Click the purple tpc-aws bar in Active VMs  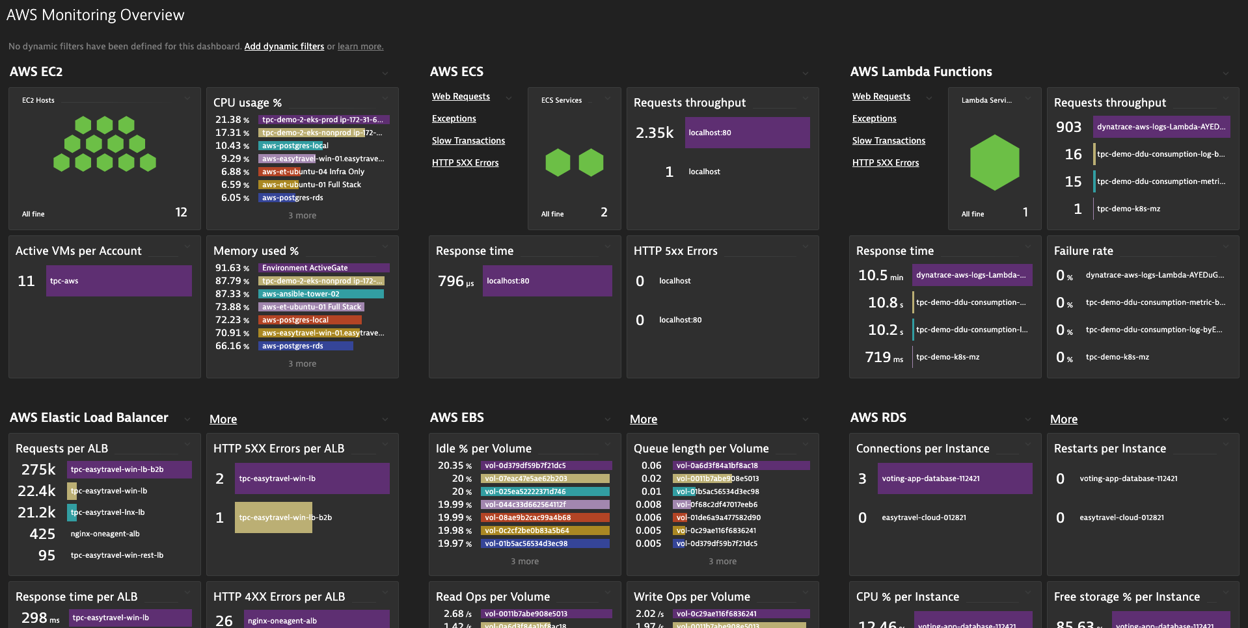click(x=119, y=281)
